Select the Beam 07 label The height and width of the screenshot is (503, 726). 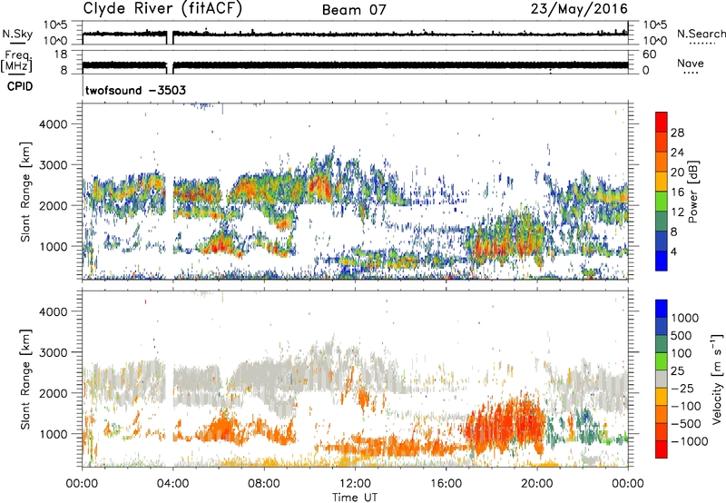354,9
